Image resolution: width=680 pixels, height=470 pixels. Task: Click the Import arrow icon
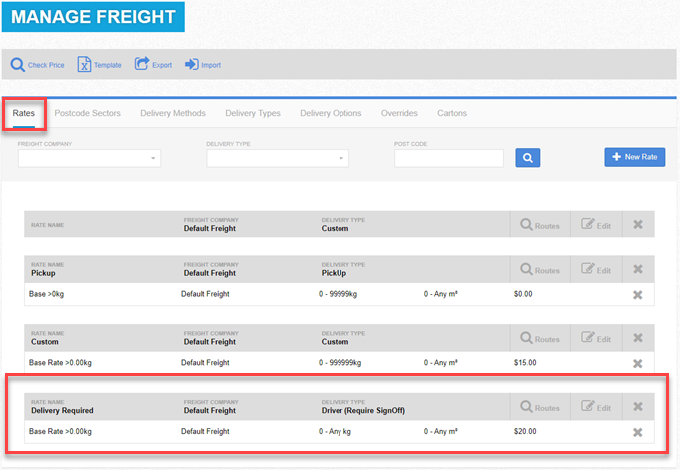click(192, 65)
